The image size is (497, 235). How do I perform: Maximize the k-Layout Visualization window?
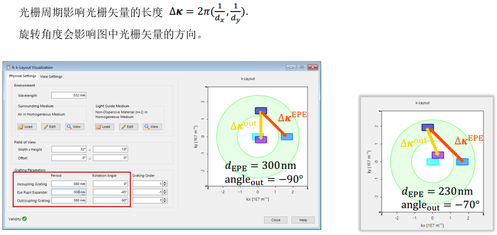click(302, 67)
